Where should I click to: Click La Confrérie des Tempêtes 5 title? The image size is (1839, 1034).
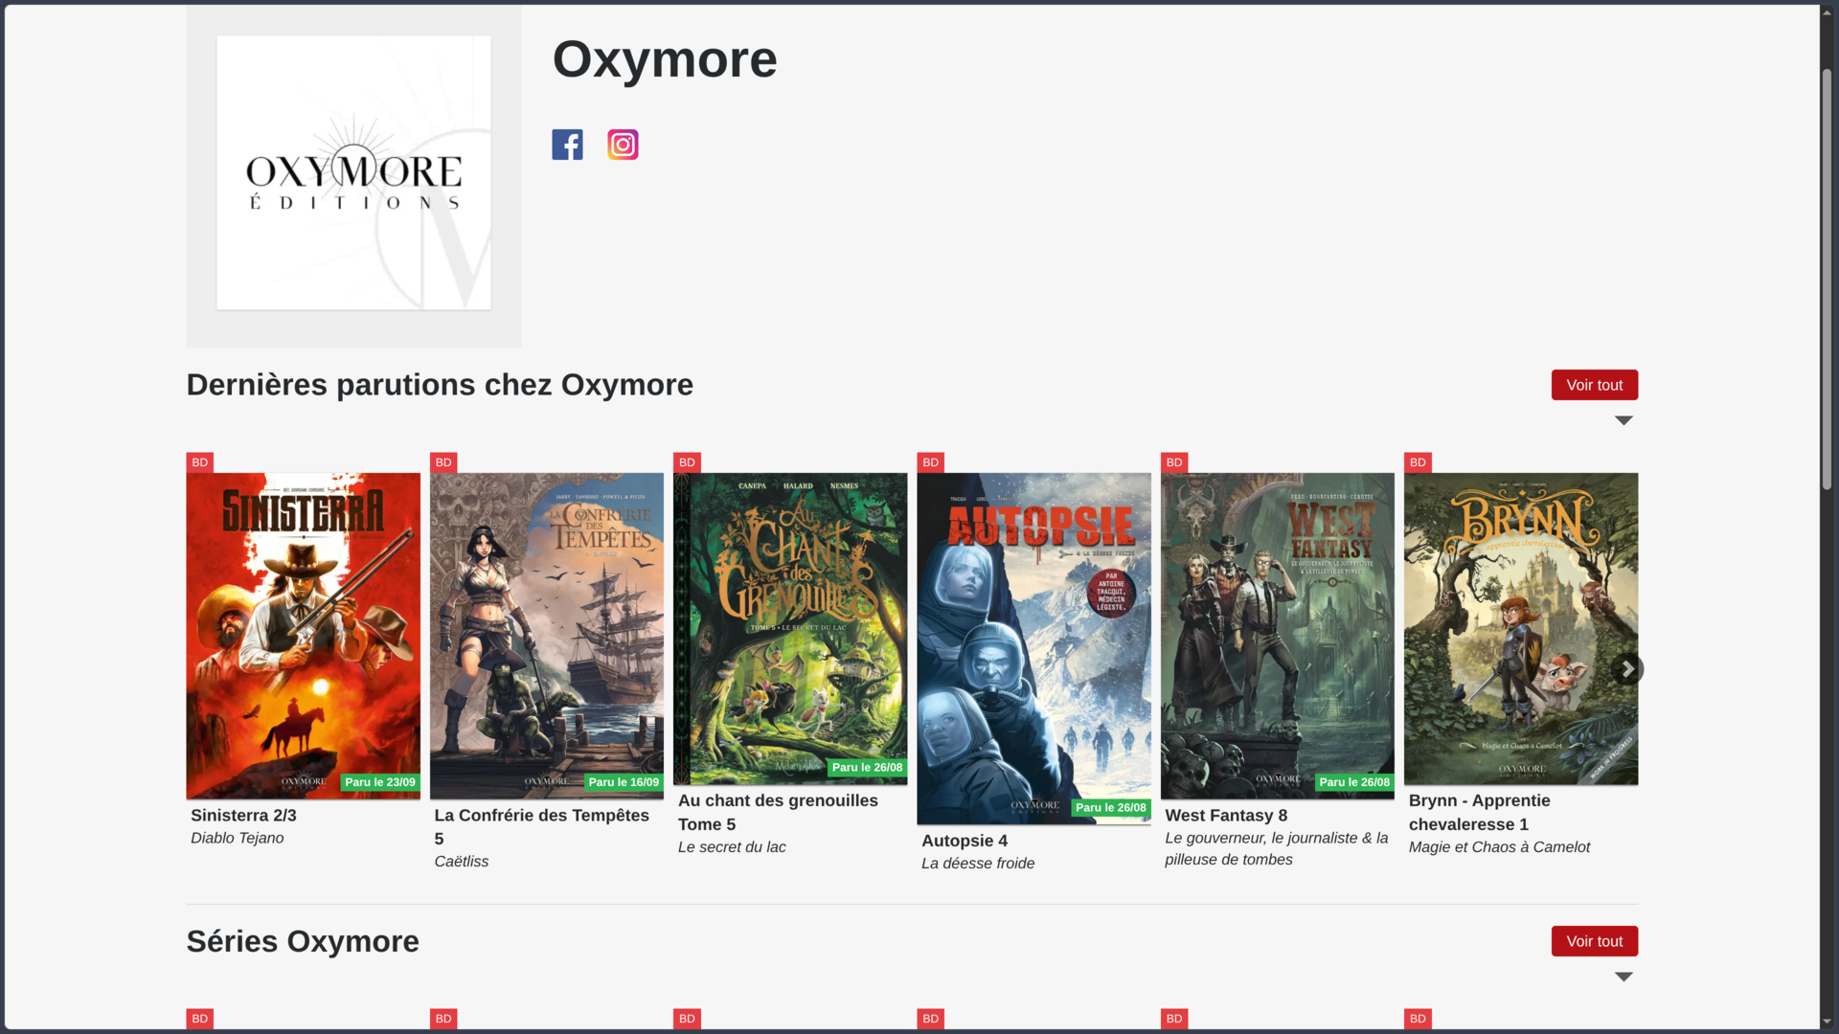tap(541, 827)
